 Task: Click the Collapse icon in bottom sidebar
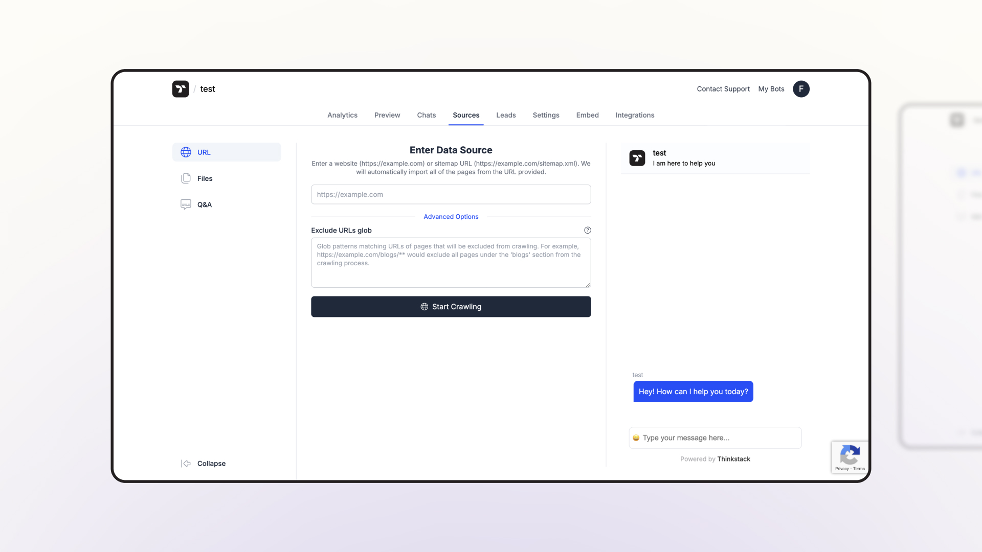(186, 463)
